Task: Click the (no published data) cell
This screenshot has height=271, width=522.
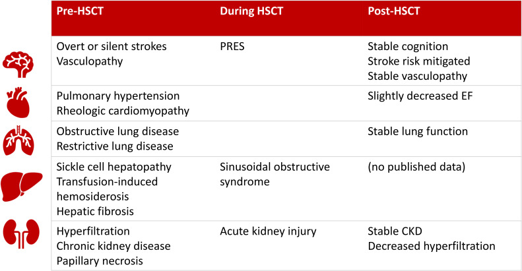Action: tap(416, 167)
